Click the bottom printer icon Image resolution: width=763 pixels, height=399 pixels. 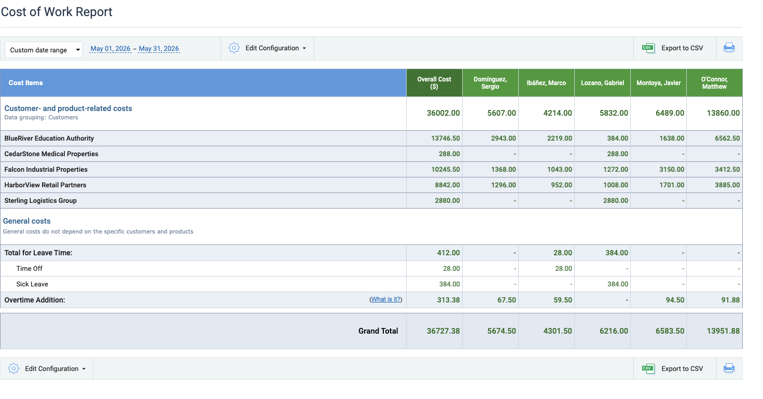click(x=729, y=368)
